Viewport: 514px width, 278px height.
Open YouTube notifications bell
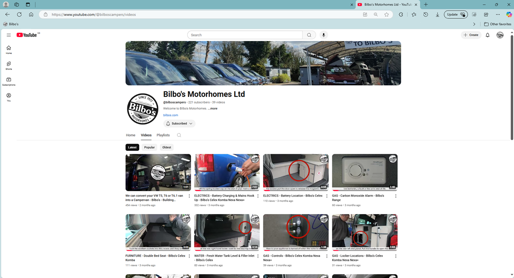pyautogui.click(x=487, y=35)
